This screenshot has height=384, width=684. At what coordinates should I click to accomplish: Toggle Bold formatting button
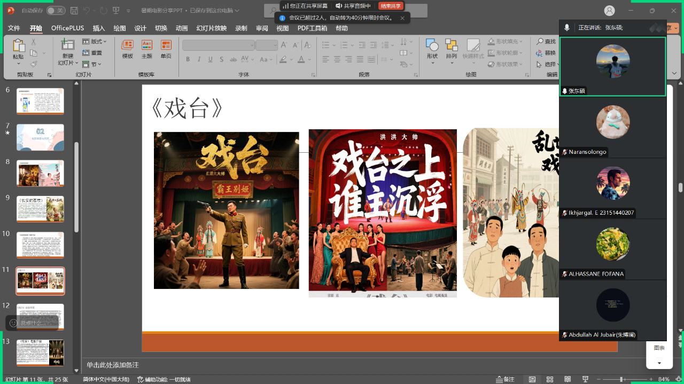[x=188, y=59]
